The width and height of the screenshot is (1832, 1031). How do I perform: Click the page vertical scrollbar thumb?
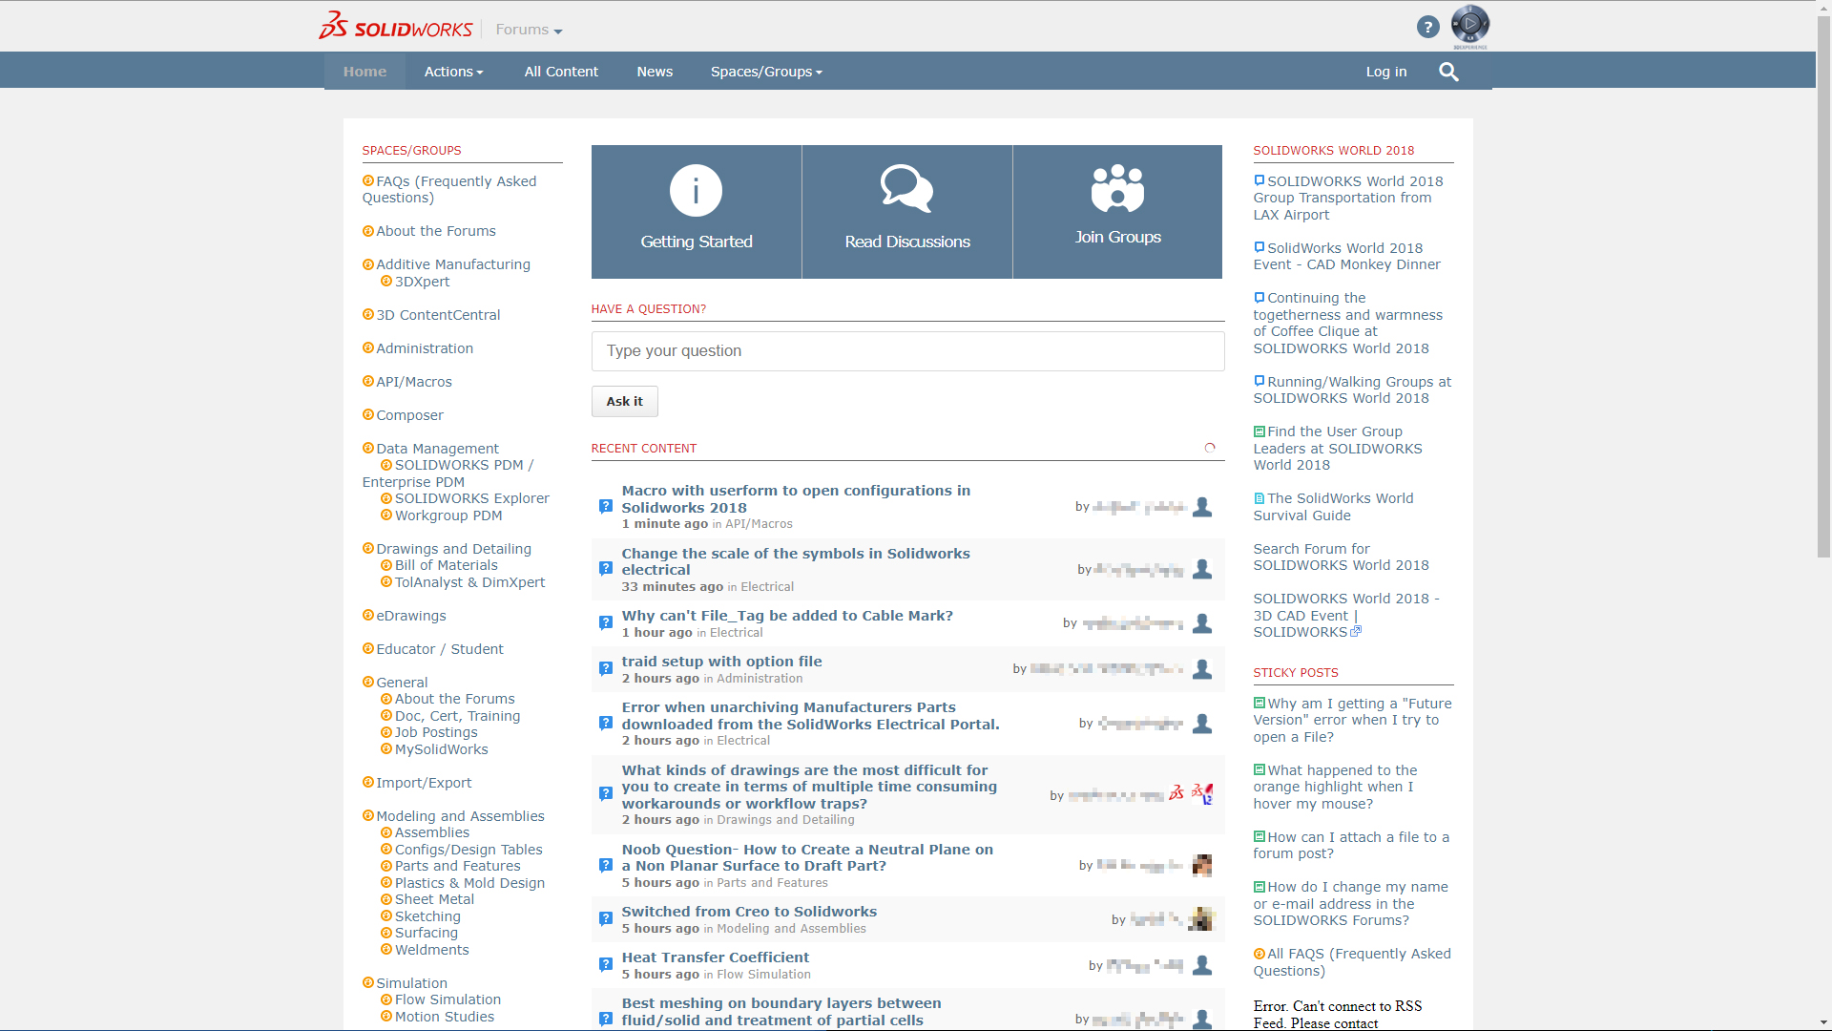point(1823,286)
